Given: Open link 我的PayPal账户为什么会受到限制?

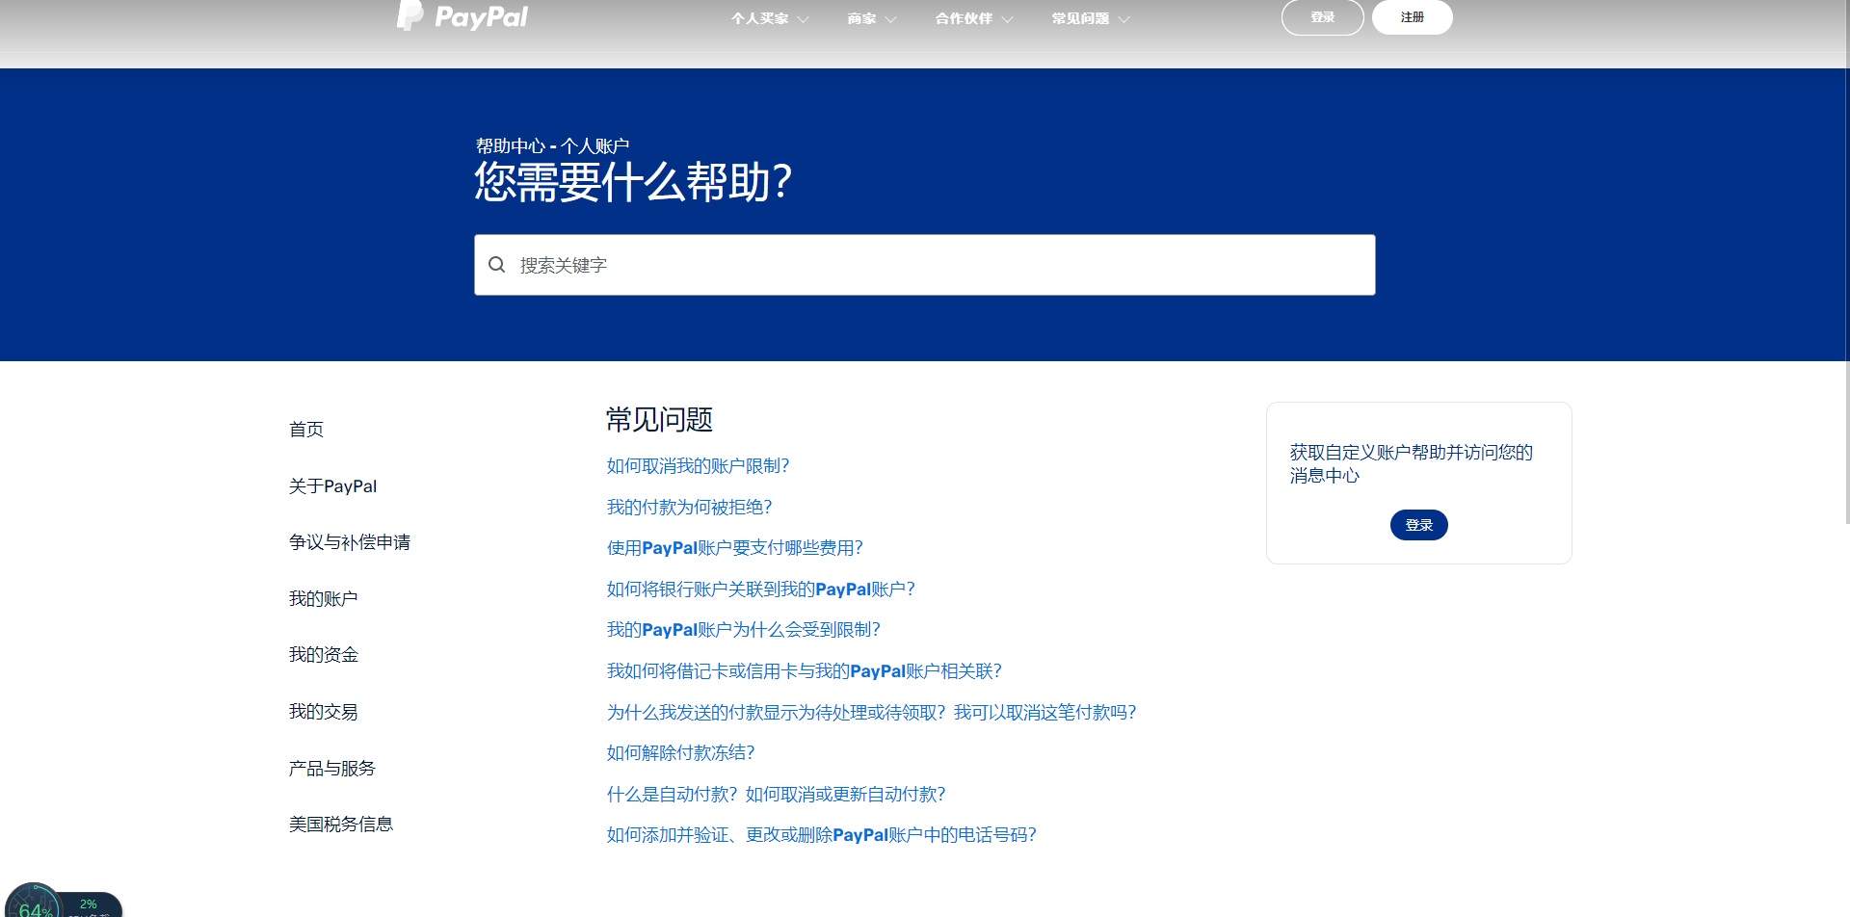Looking at the screenshot, I should point(744,630).
